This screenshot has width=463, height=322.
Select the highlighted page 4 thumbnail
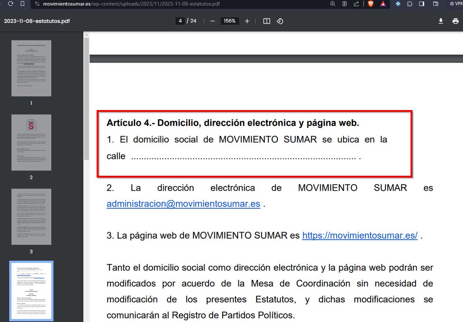coord(31,291)
